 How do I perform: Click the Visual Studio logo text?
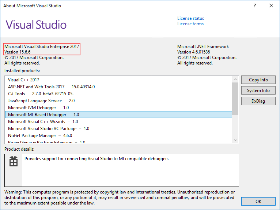pos(36,25)
